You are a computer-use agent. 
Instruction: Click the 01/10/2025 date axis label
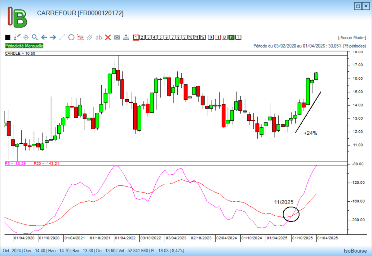(303, 238)
